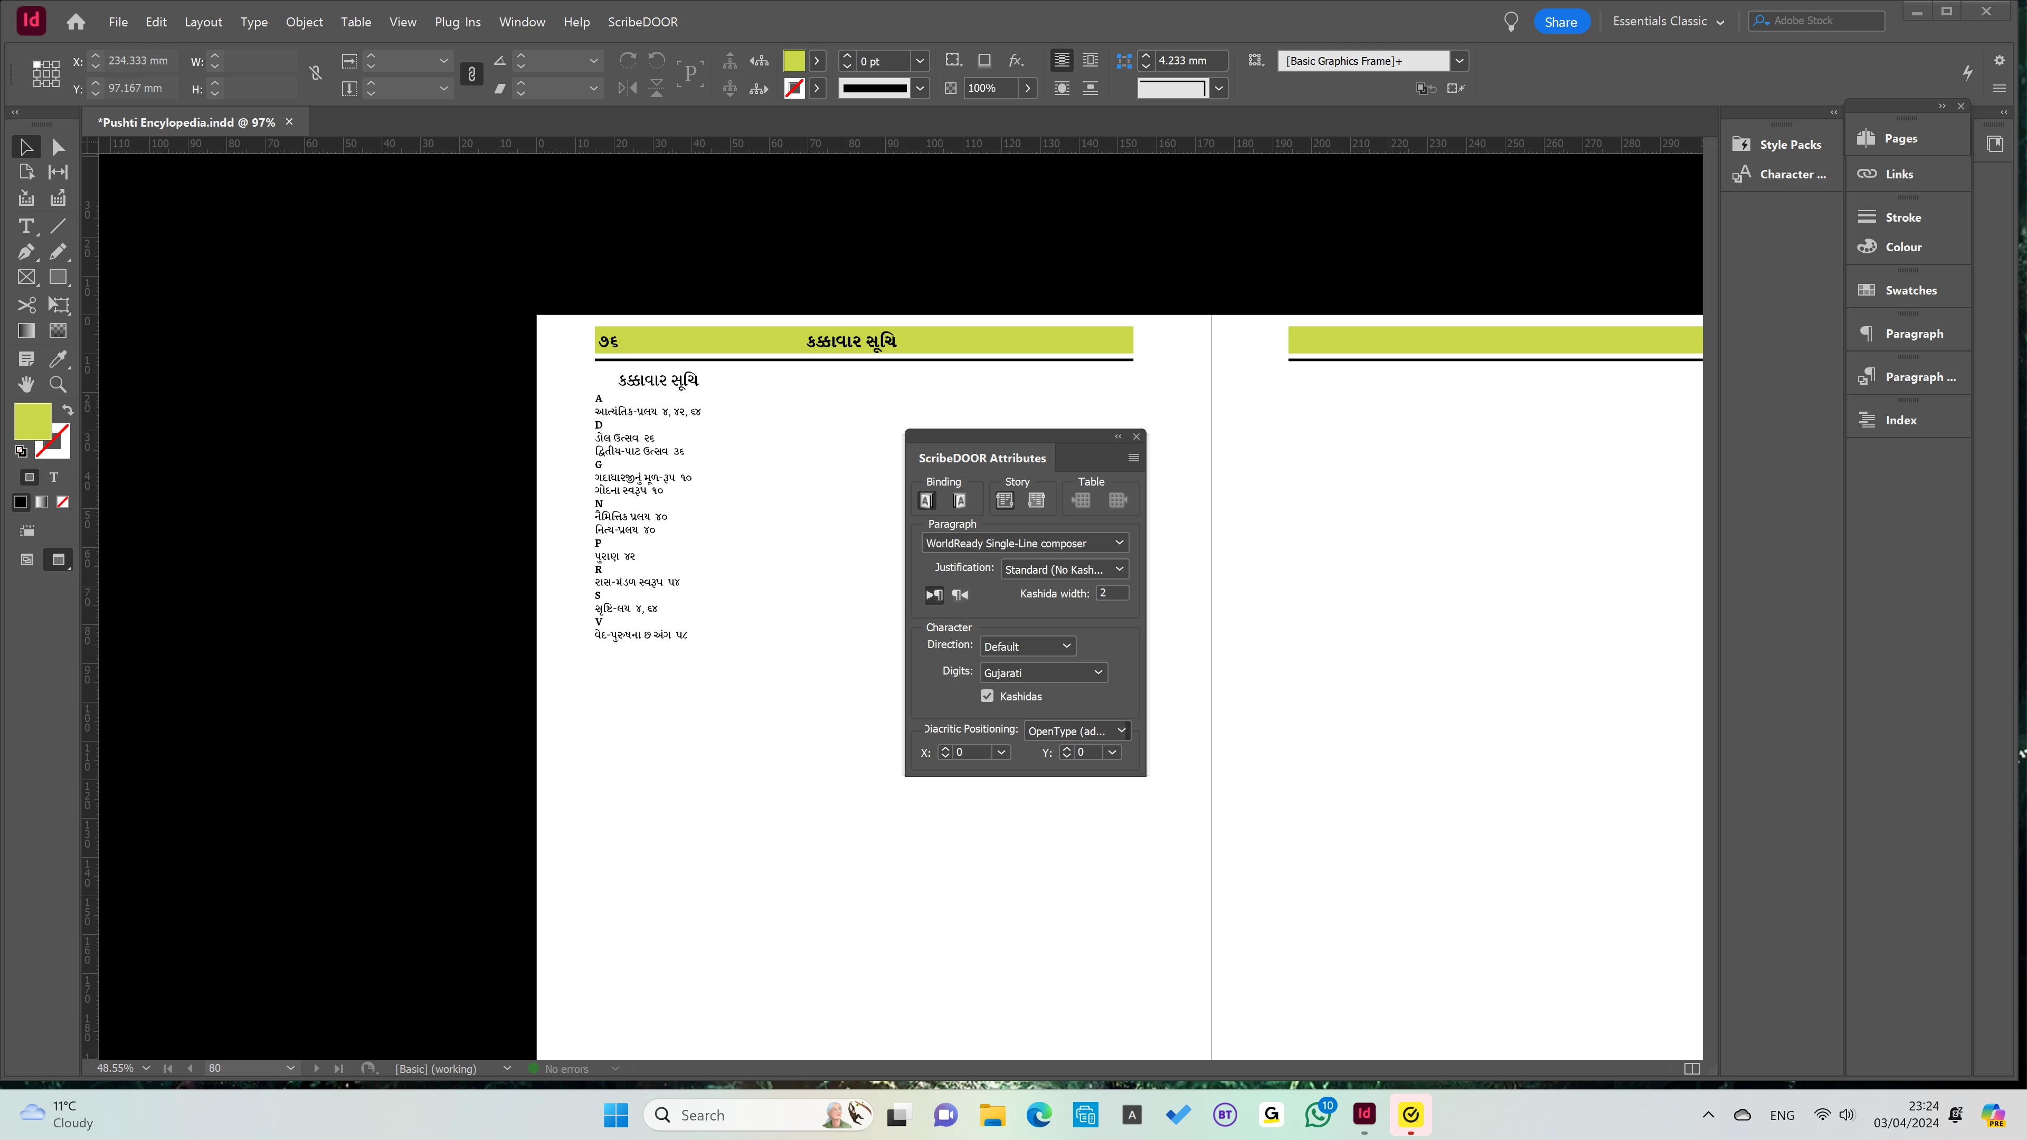Viewport: 2027px width, 1140px height.
Task: Open the Plug-Ins menu
Action: (457, 22)
